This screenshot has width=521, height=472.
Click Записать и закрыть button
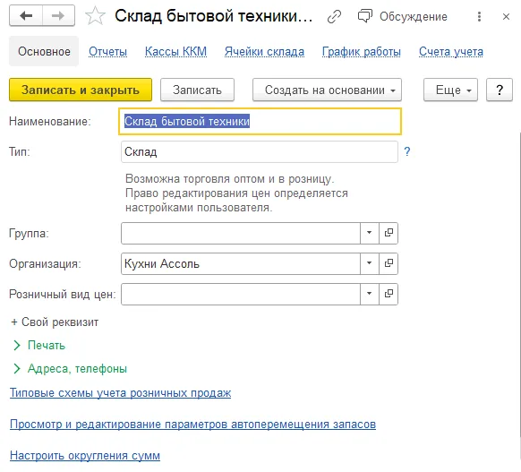(x=81, y=90)
